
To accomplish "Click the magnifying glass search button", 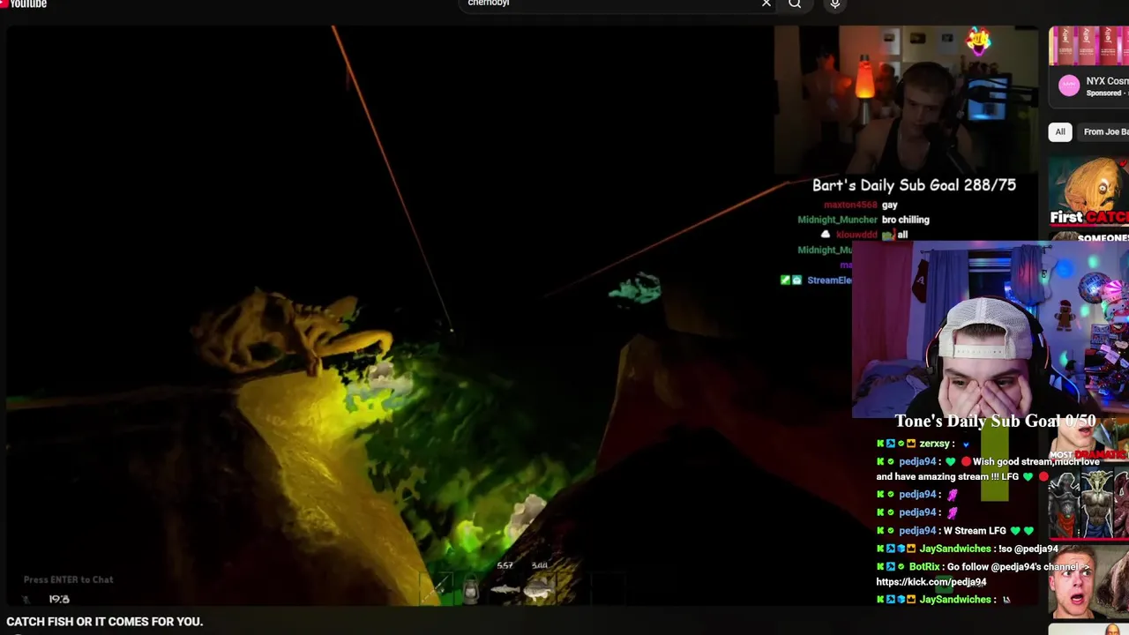I will point(795,4).
